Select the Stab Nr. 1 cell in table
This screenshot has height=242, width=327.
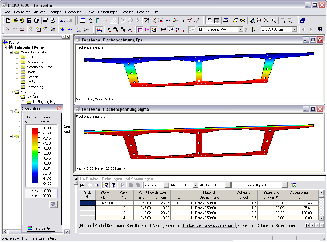pyautogui.click(x=88, y=203)
